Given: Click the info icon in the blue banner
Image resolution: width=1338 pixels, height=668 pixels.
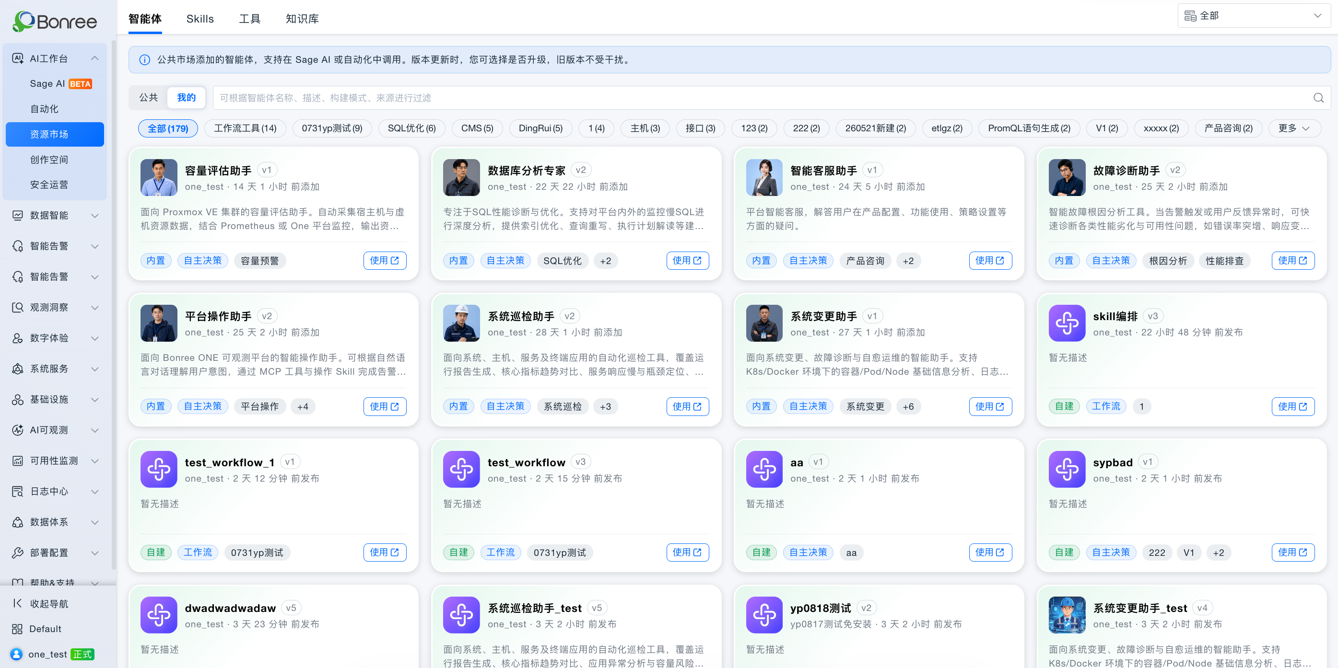Looking at the screenshot, I should click(145, 60).
